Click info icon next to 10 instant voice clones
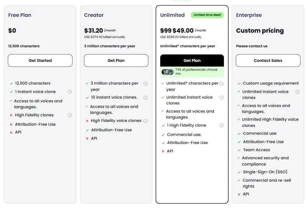 click(x=146, y=97)
